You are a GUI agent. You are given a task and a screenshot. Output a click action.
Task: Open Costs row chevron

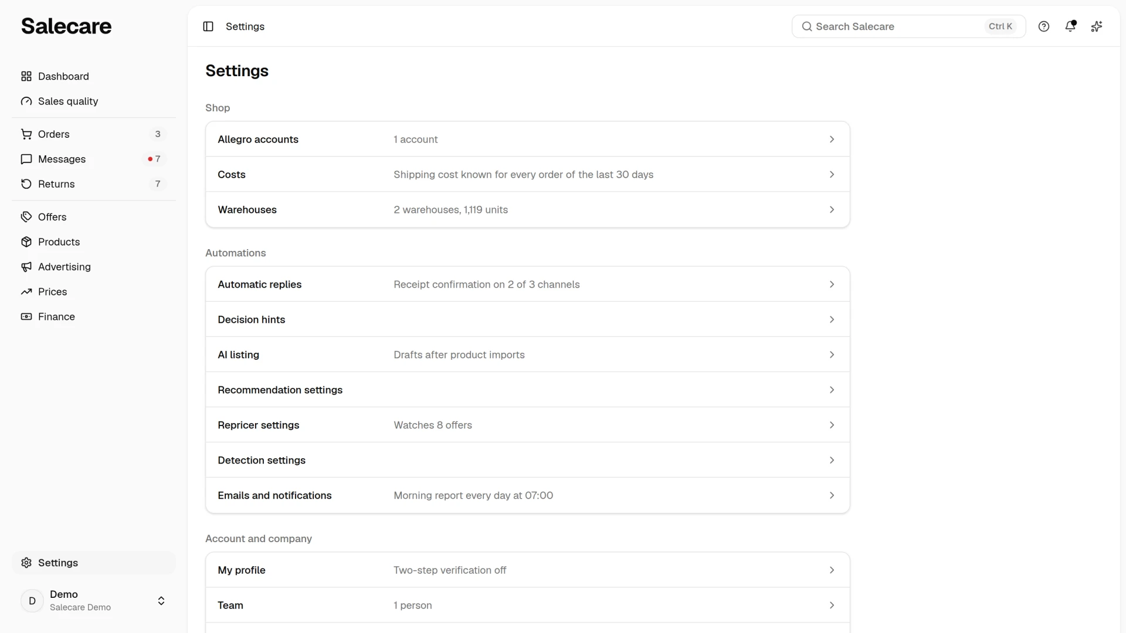[832, 175]
